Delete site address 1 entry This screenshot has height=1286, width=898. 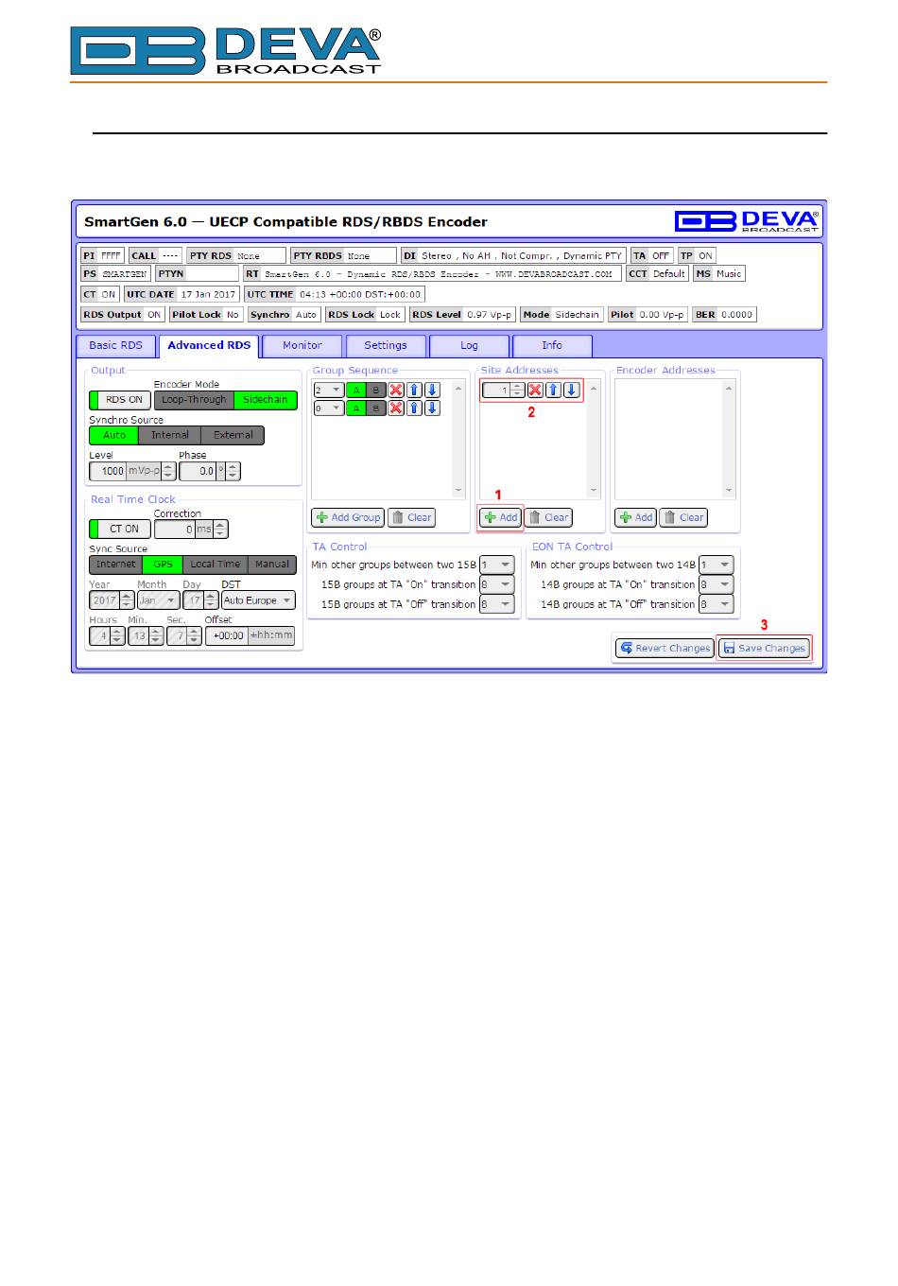click(535, 391)
